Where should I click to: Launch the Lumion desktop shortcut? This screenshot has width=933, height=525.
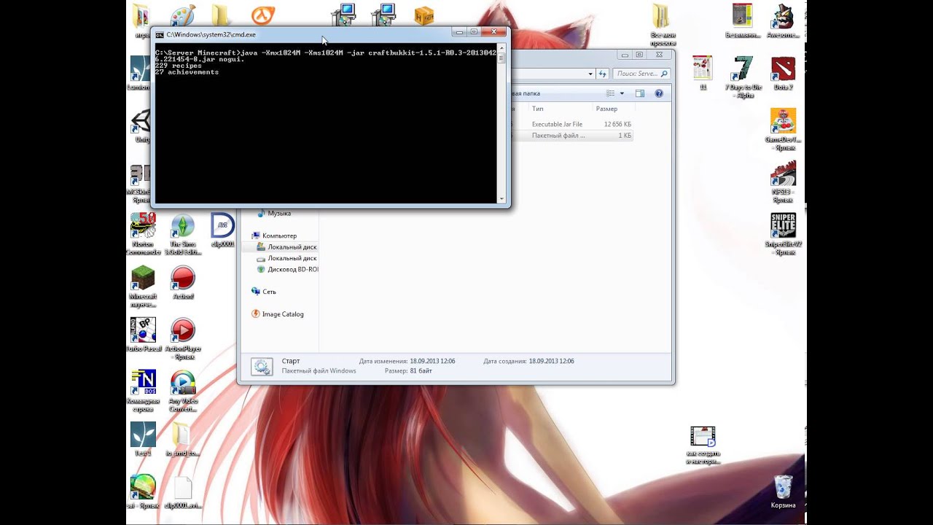(138, 73)
